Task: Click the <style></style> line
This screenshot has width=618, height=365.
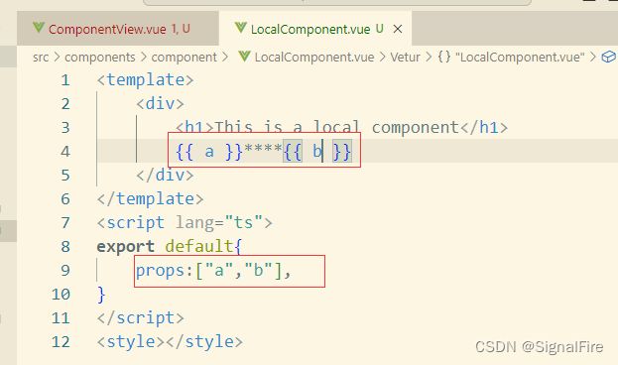Action: pyautogui.click(x=170, y=341)
